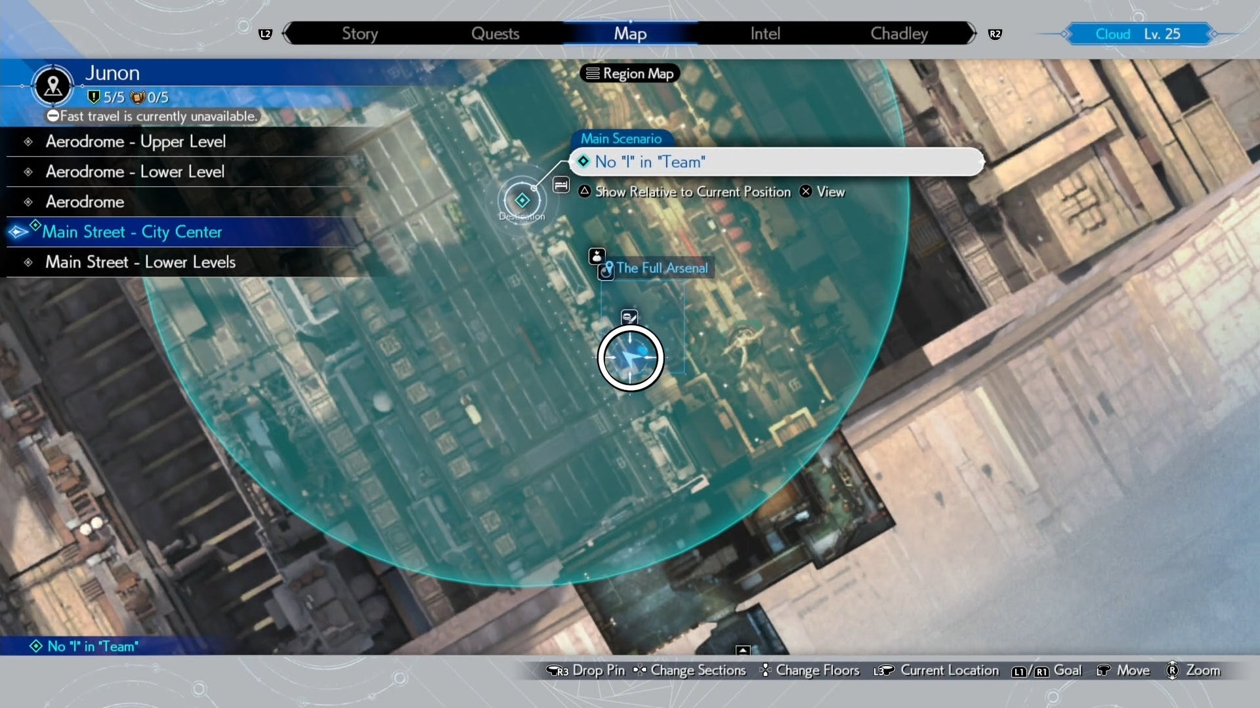This screenshot has height=708, width=1260.
Task: Click the Change Floors d-pad control
Action: pos(809,670)
